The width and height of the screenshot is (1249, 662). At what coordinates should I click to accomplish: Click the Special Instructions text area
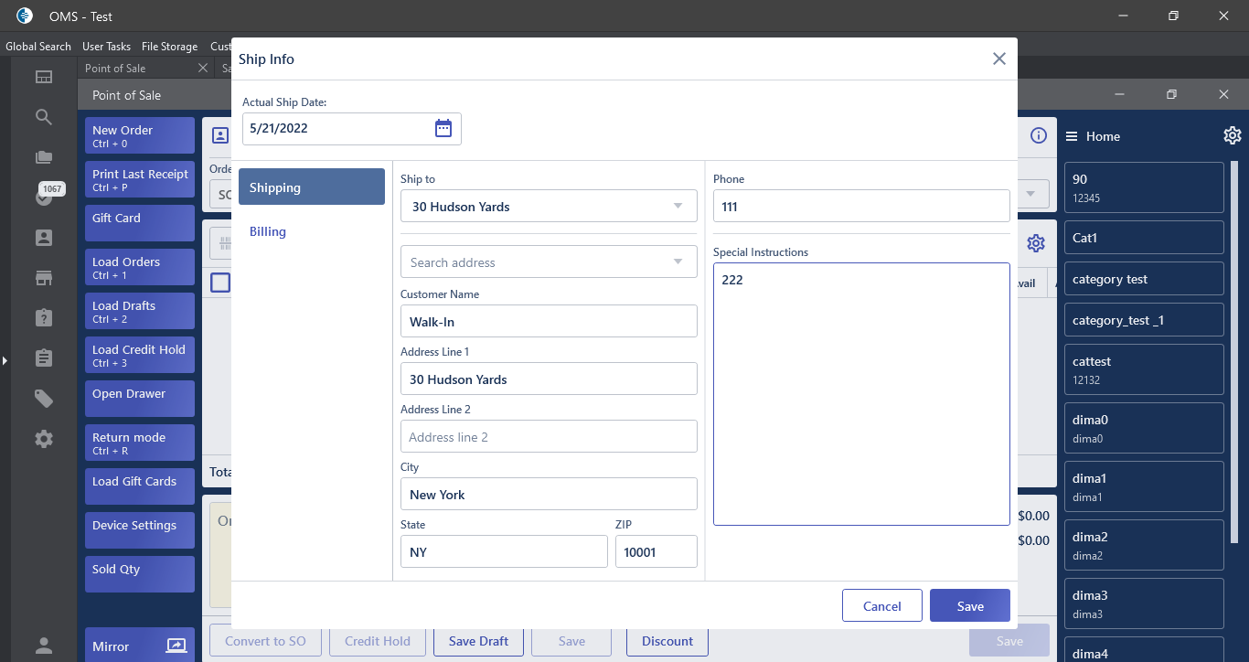pos(861,394)
